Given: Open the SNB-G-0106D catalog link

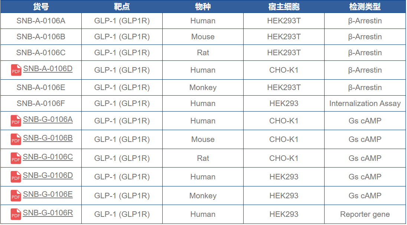Looking at the screenshot, I should pyautogui.click(x=48, y=175).
